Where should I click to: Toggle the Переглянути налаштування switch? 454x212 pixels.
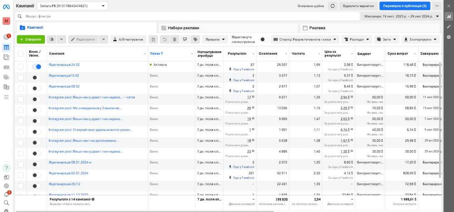pos(263,39)
